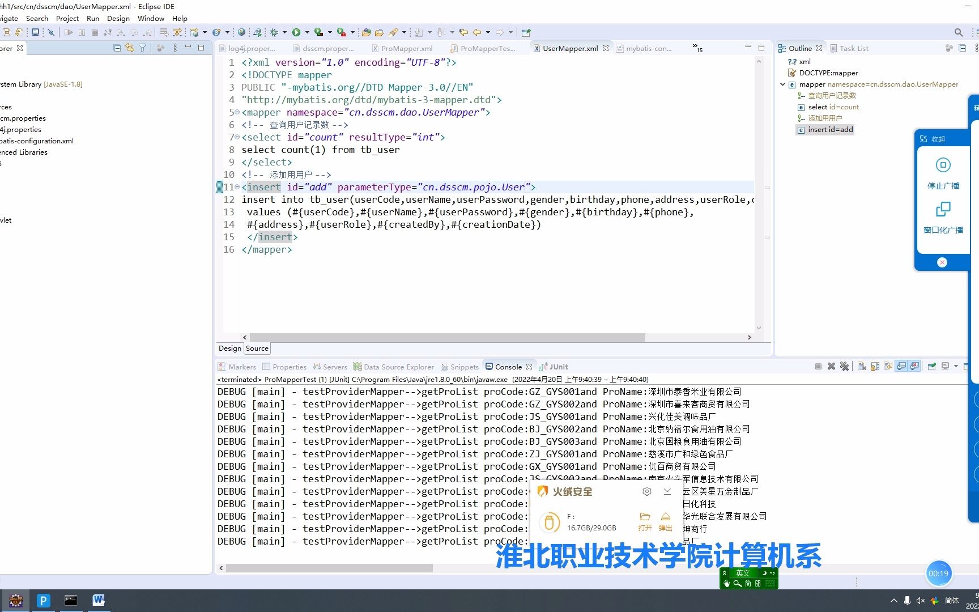Click 窗口化广播 windowed broadcast button
The height and width of the screenshot is (612, 979).
tap(943, 218)
